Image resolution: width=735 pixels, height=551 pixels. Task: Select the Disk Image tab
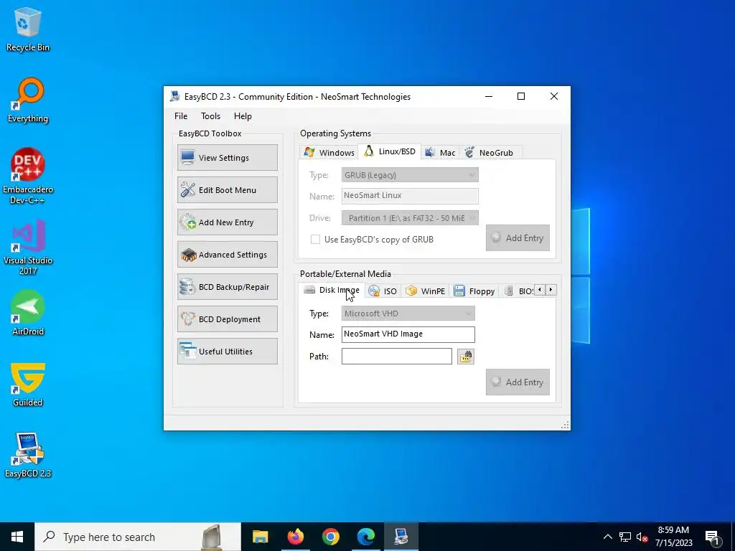click(x=332, y=290)
